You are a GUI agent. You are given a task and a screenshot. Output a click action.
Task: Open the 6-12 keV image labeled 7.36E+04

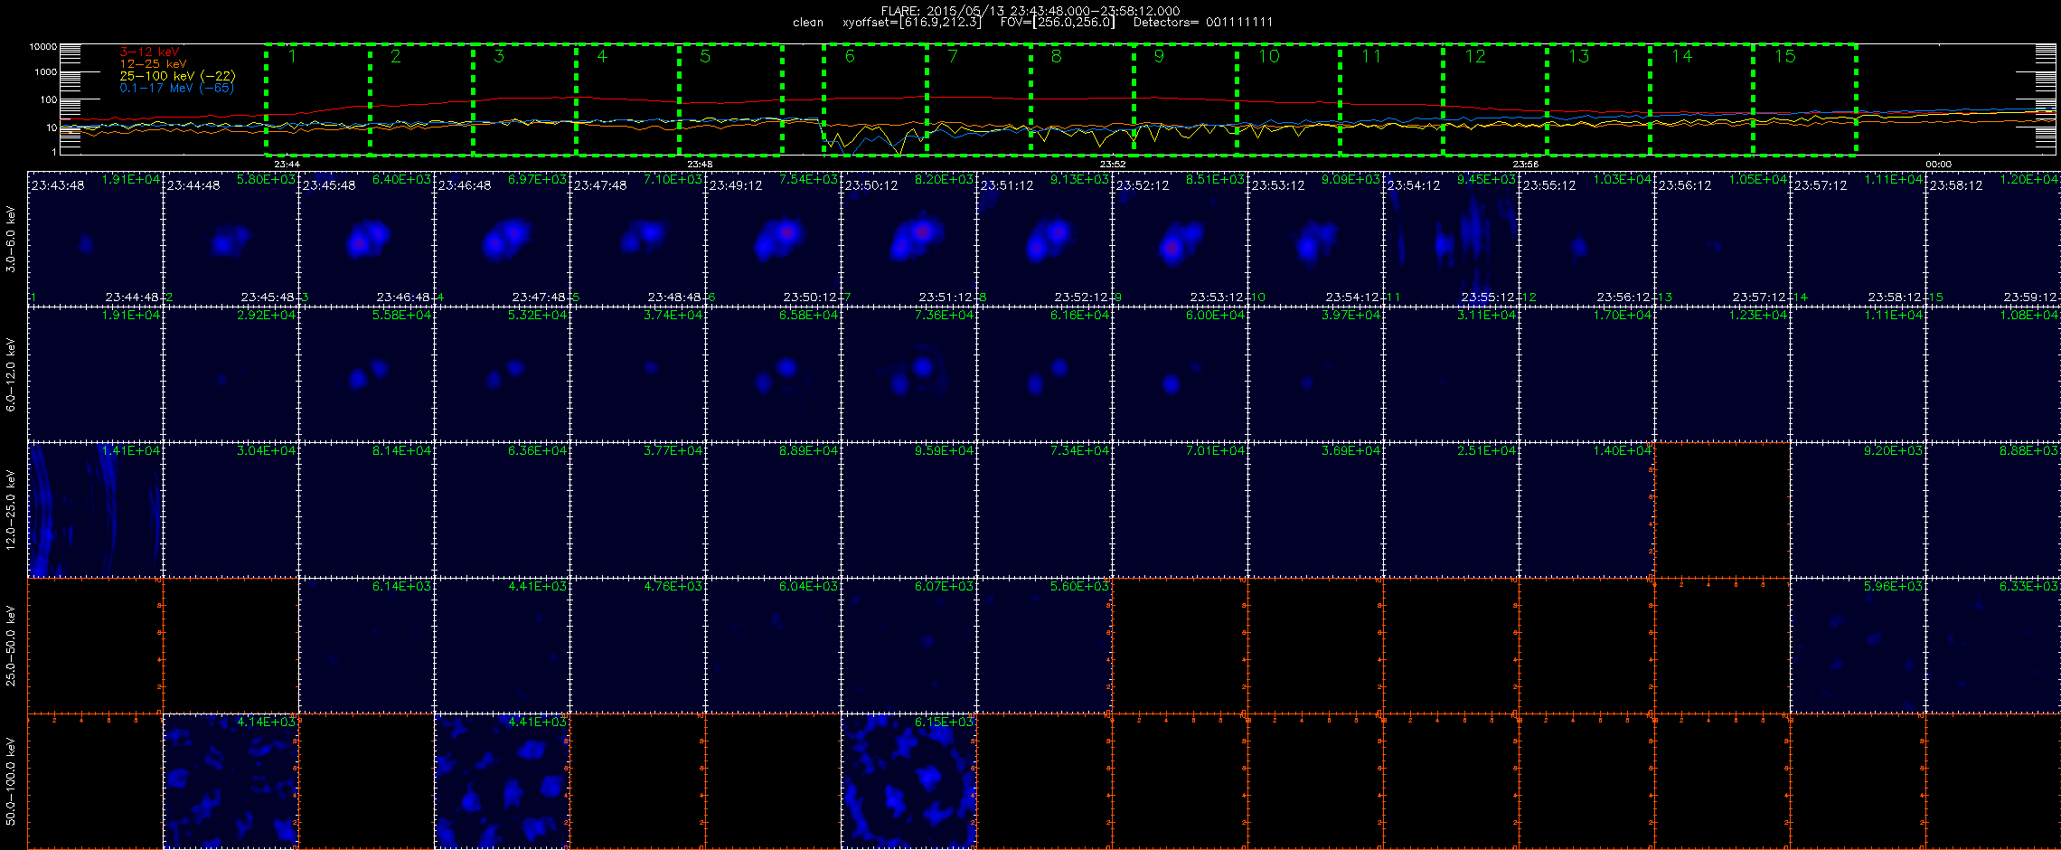pyautogui.click(x=908, y=374)
